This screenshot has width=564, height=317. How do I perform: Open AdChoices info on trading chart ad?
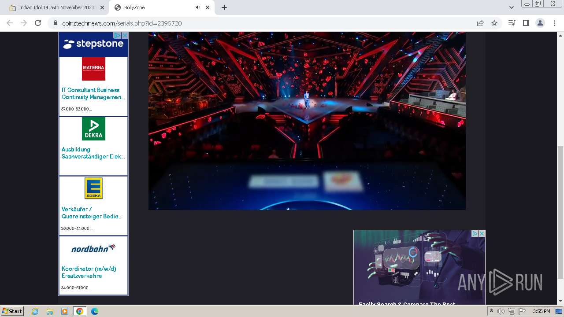click(x=475, y=233)
